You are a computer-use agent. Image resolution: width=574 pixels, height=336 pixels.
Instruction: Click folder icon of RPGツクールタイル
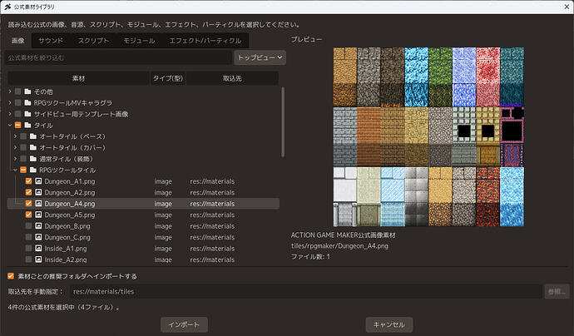[x=33, y=170]
